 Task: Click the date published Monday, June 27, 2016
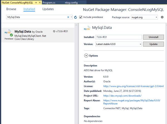(x=122, y=91)
